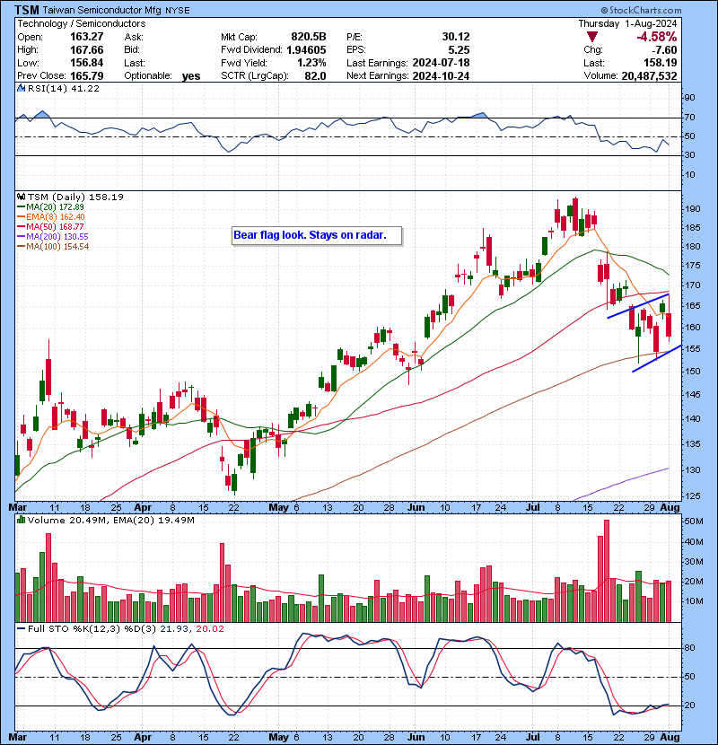Viewport: 718px width, 745px height.
Task: Click the Volume value 20,487,532
Action: (x=649, y=75)
